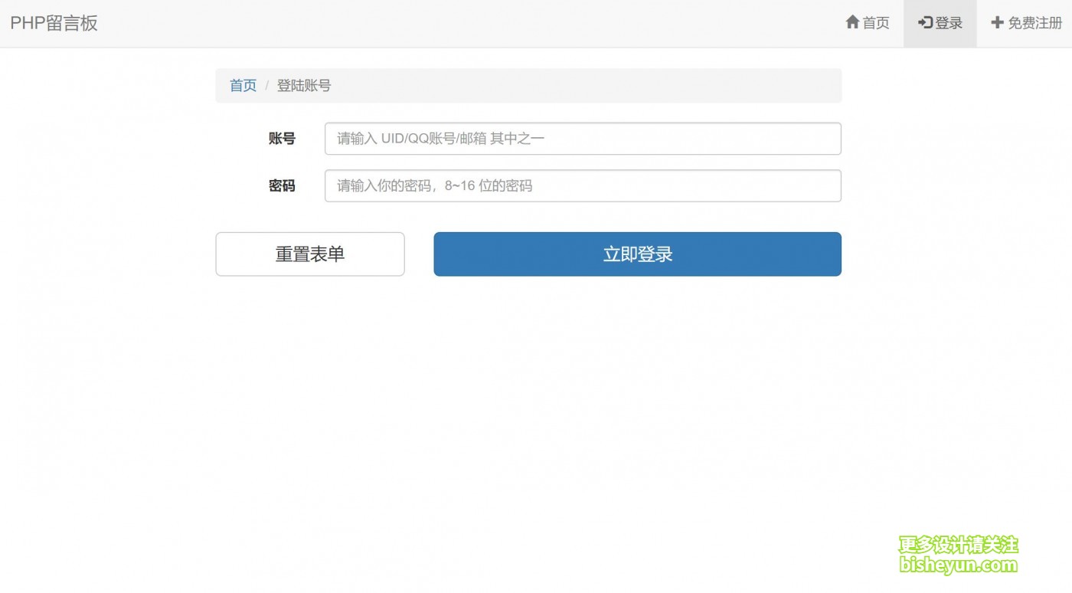Focus the 密码 input field

(x=583, y=185)
